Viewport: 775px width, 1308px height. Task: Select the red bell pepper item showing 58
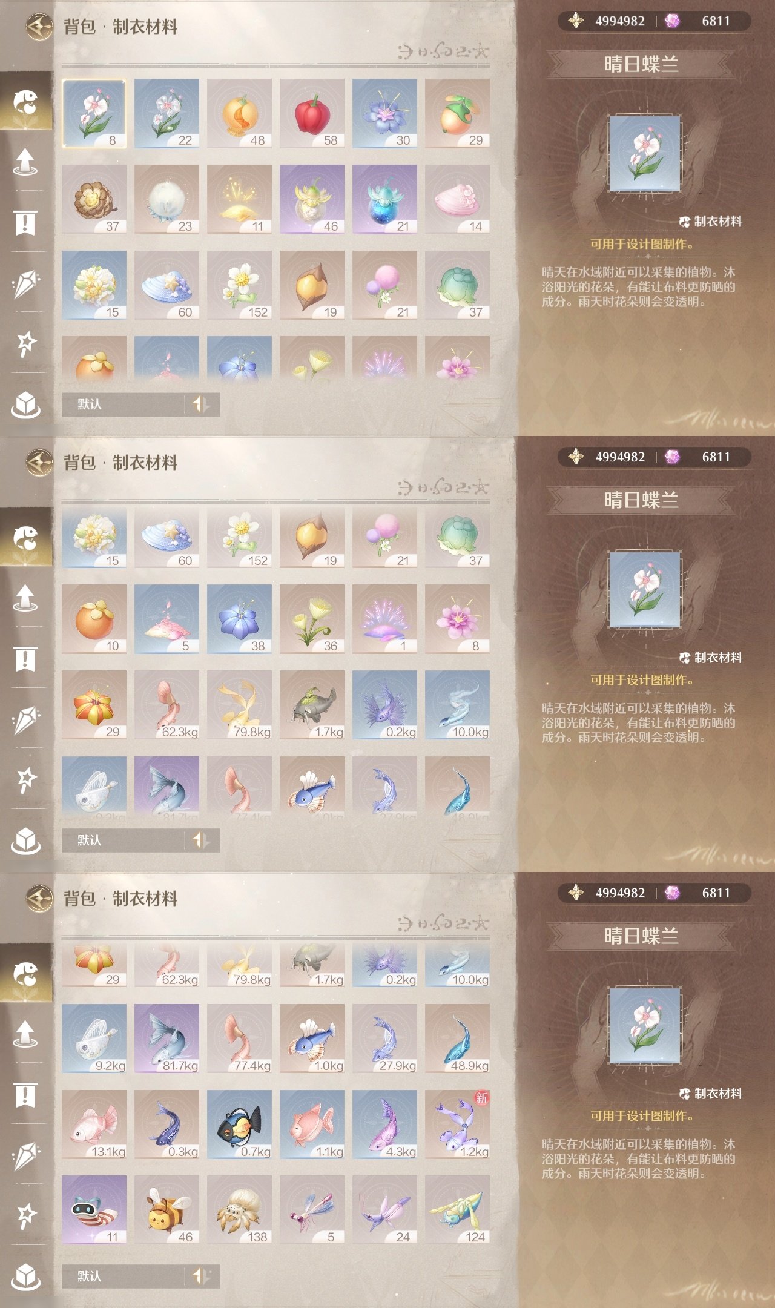pyautogui.click(x=312, y=113)
